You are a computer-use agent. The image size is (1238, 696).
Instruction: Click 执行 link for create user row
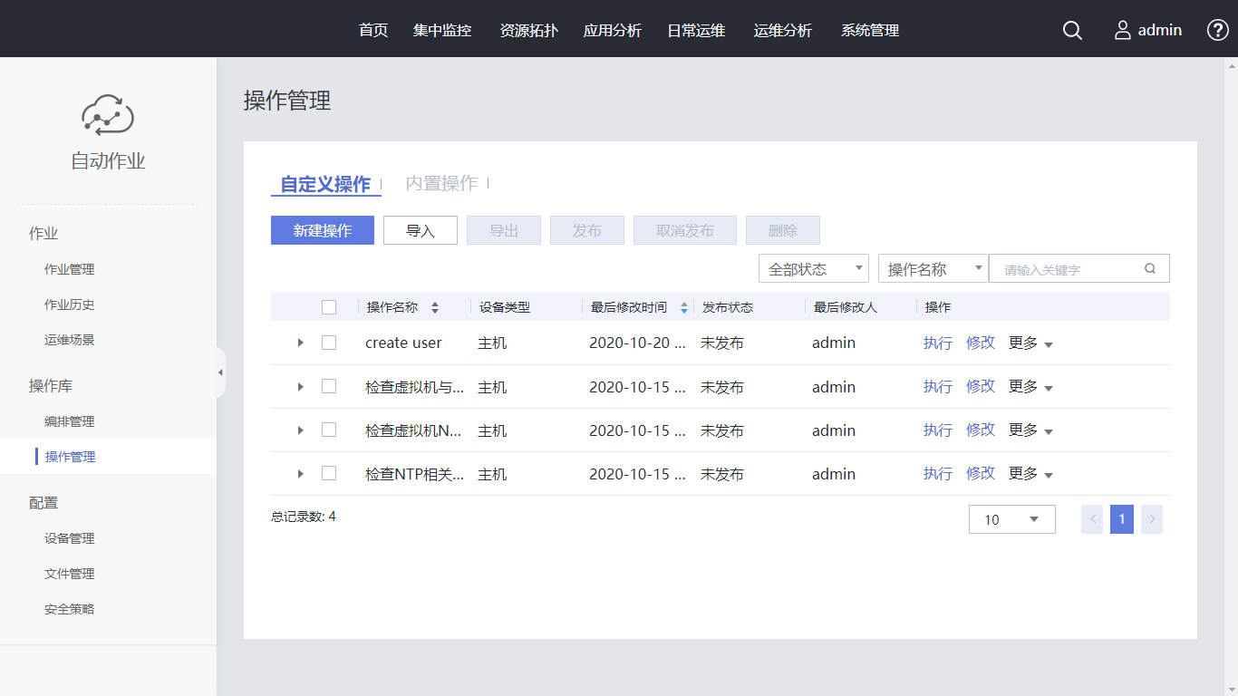click(937, 343)
